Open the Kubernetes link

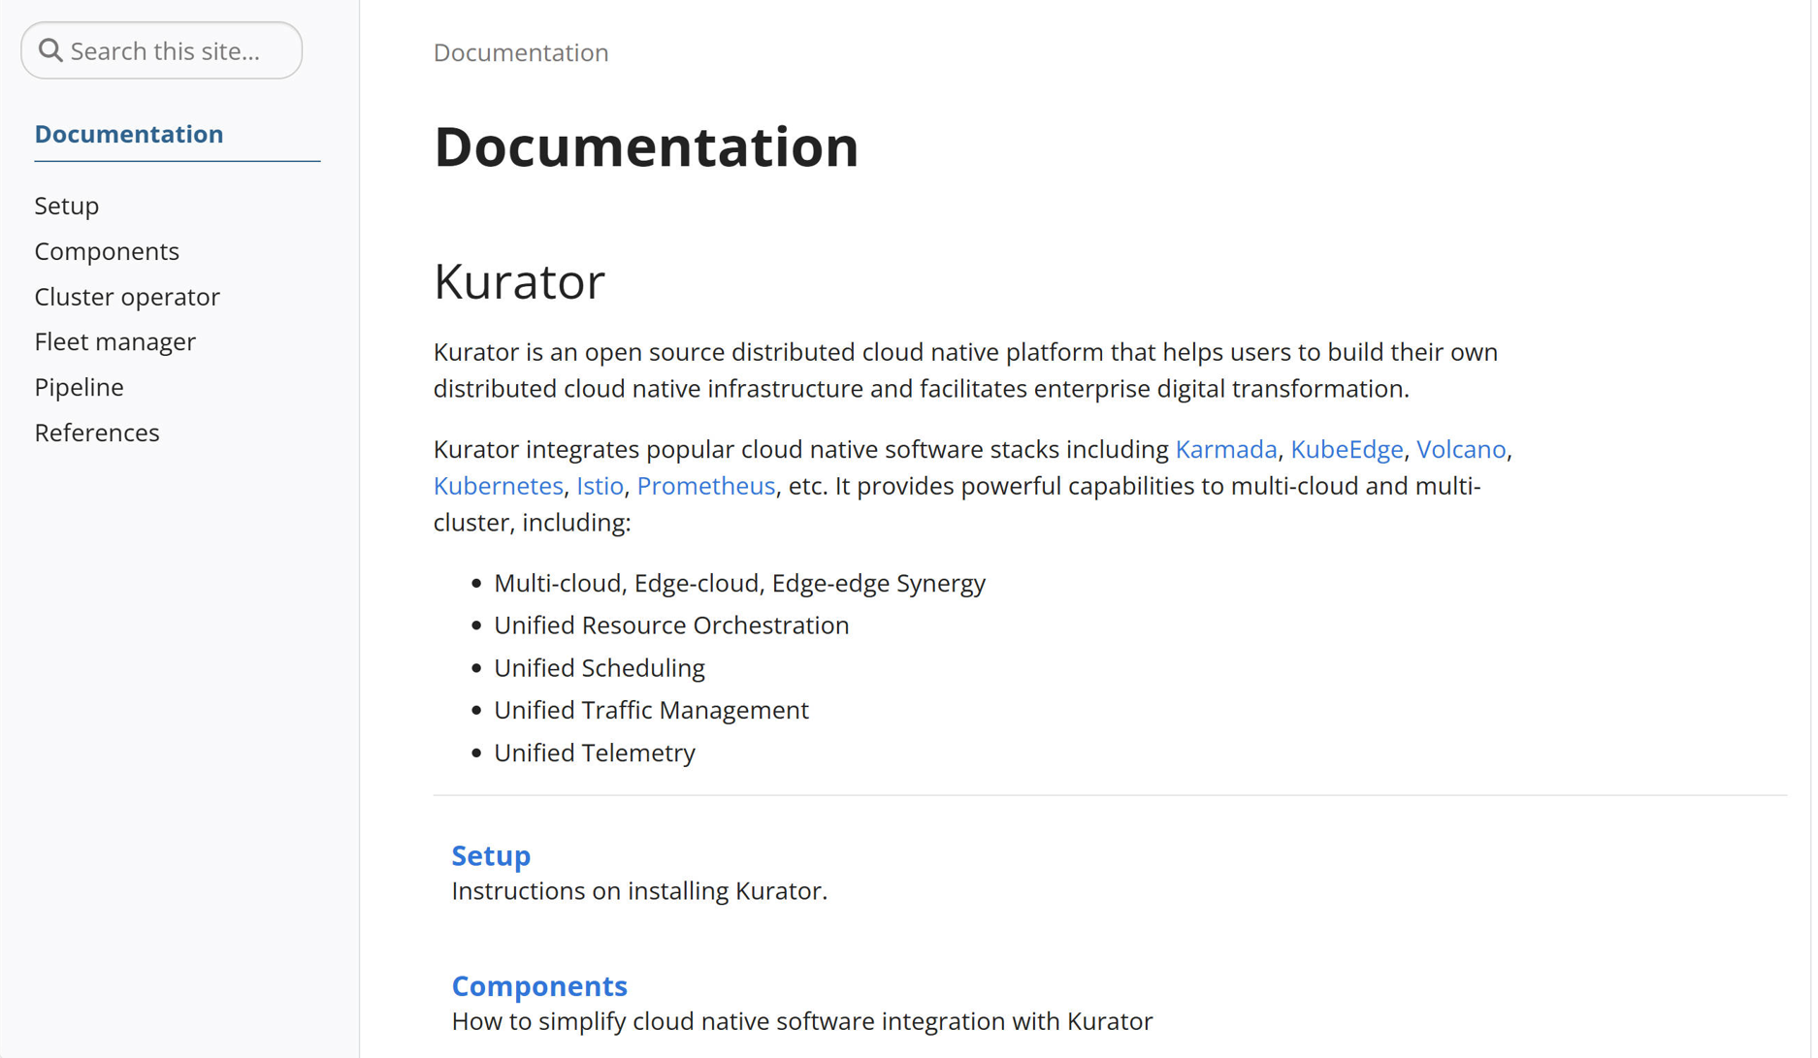tap(499, 486)
